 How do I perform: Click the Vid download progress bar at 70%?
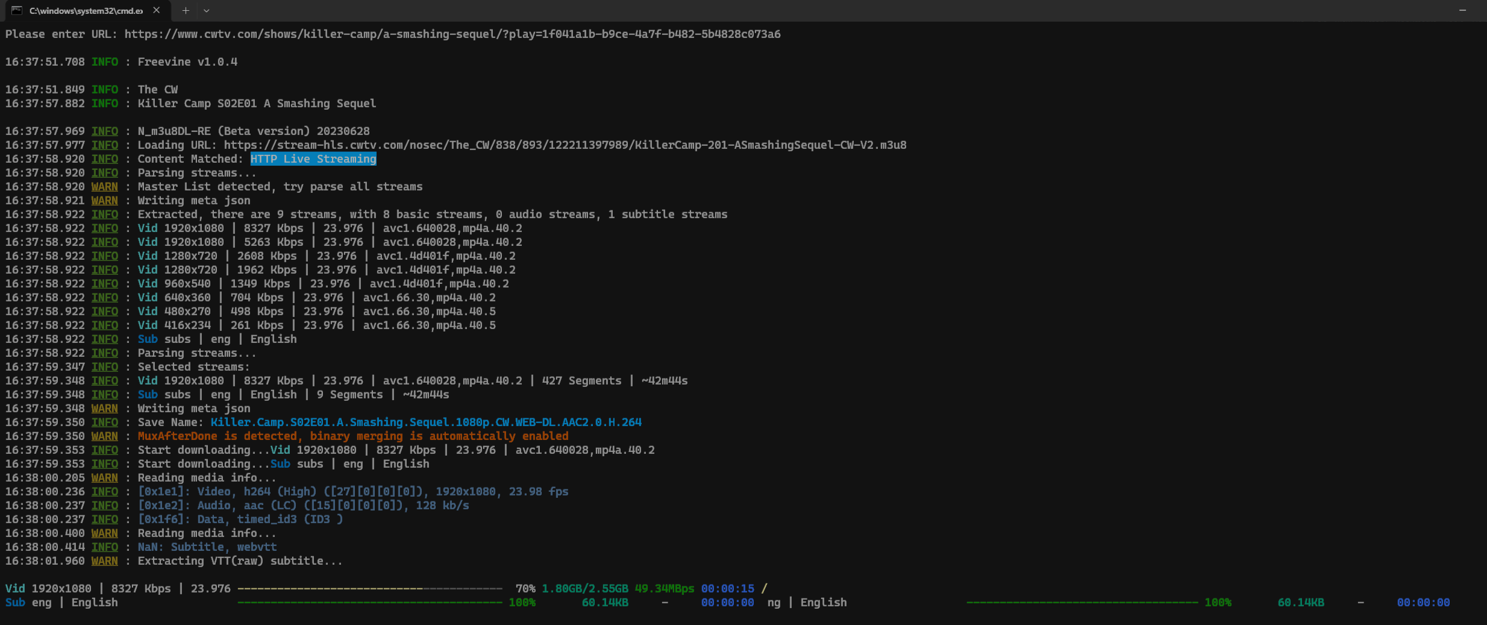click(369, 589)
